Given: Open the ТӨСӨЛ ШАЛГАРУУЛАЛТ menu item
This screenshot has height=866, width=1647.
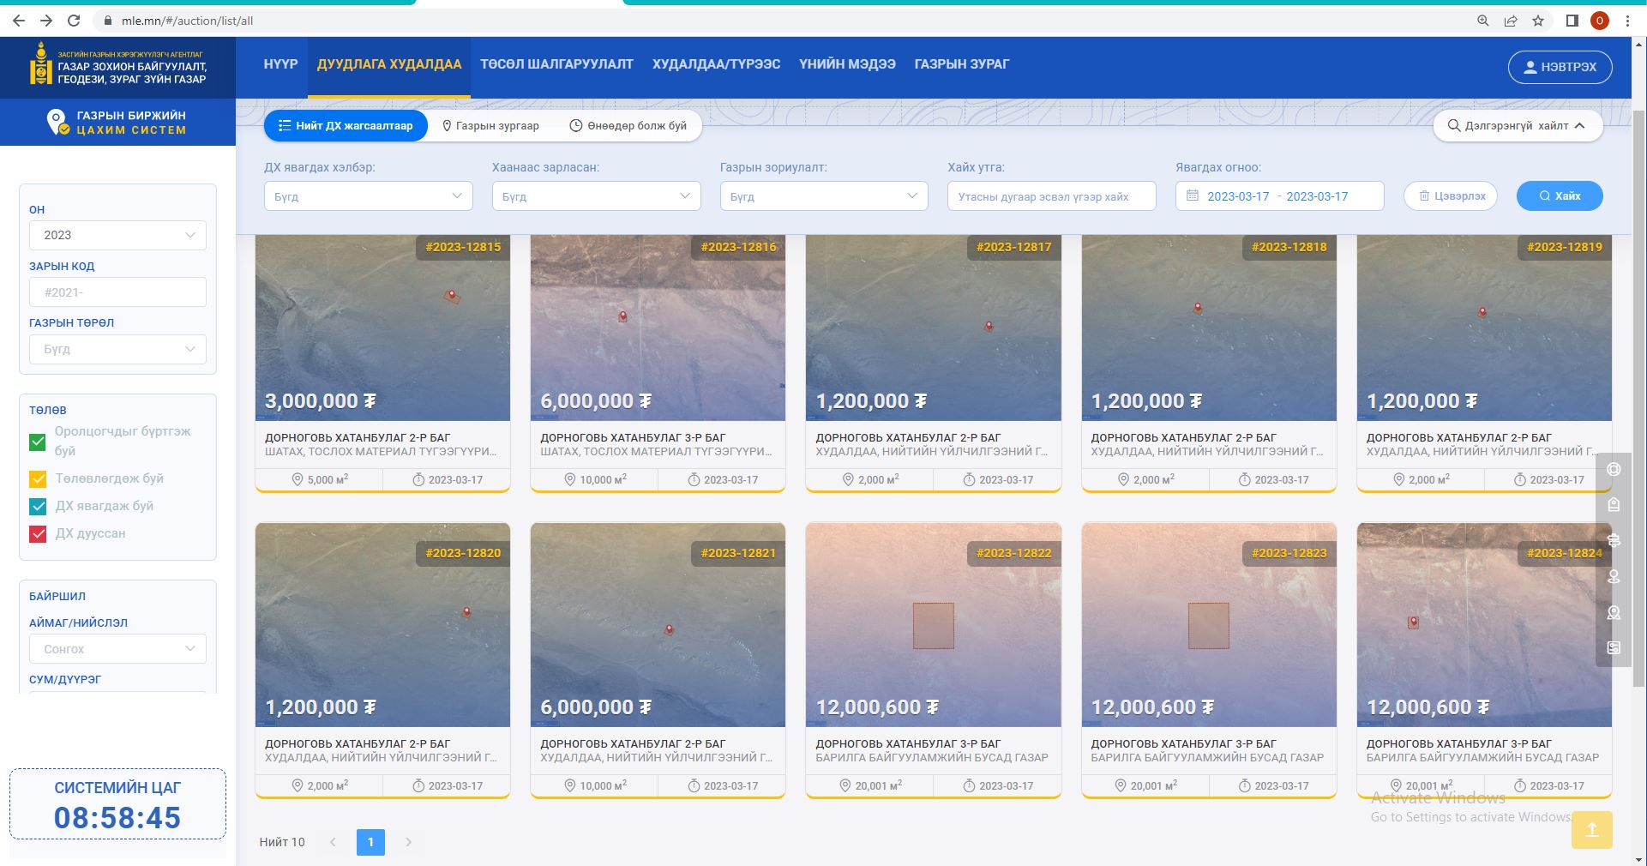Looking at the screenshot, I should [x=556, y=64].
